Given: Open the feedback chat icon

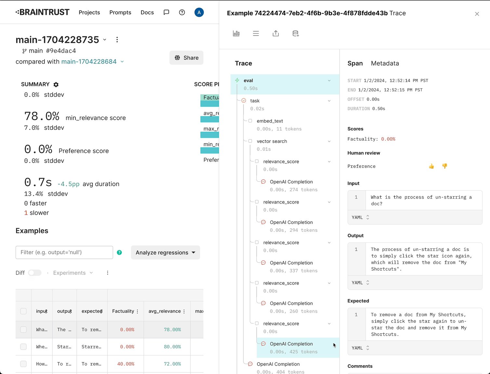Looking at the screenshot, I should 166,12.
